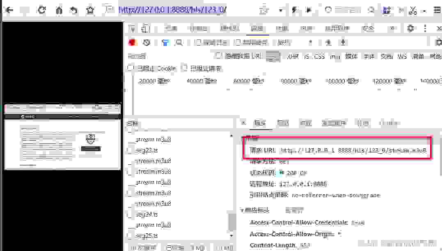The image size is (442, 251).
Task: Click the Access-Control-Allow-Credentials header line
Action: 307,223
